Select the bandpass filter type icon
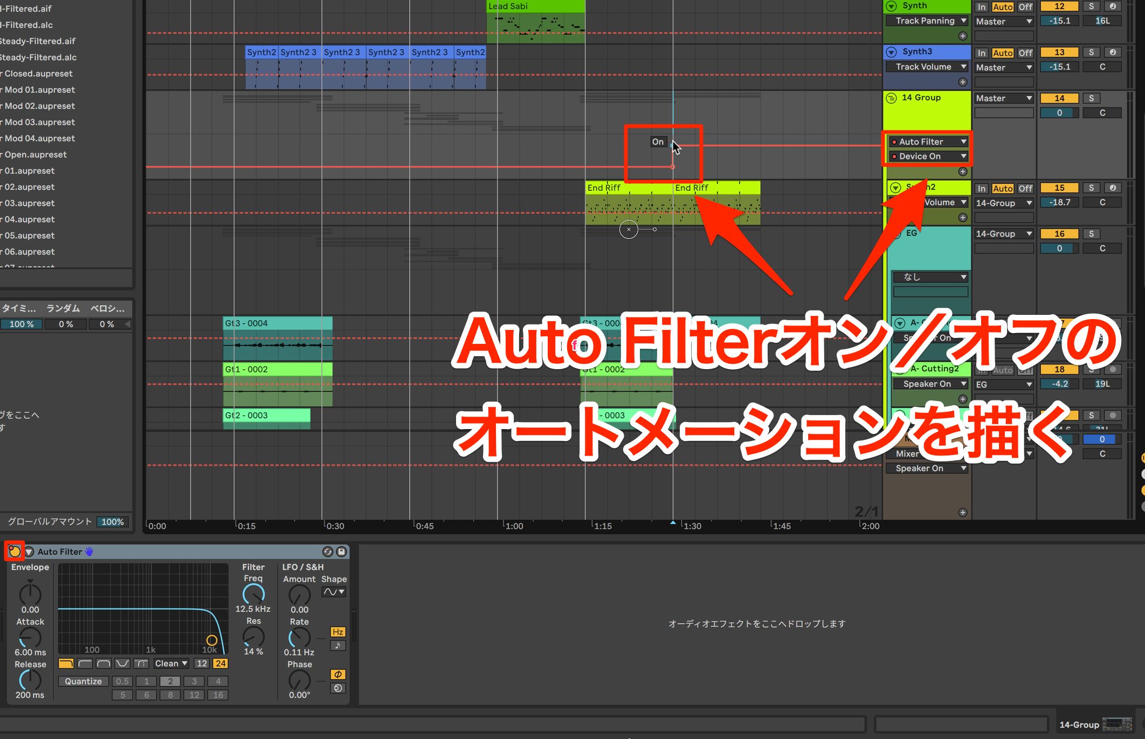1145x739 pixels. pyautogui.click(x=104, y=663)
